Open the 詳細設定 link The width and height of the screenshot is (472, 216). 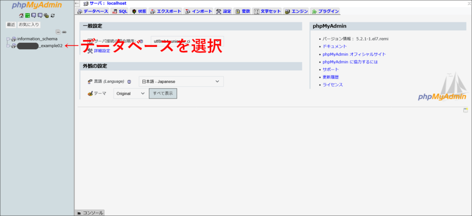tap(102, 51)
